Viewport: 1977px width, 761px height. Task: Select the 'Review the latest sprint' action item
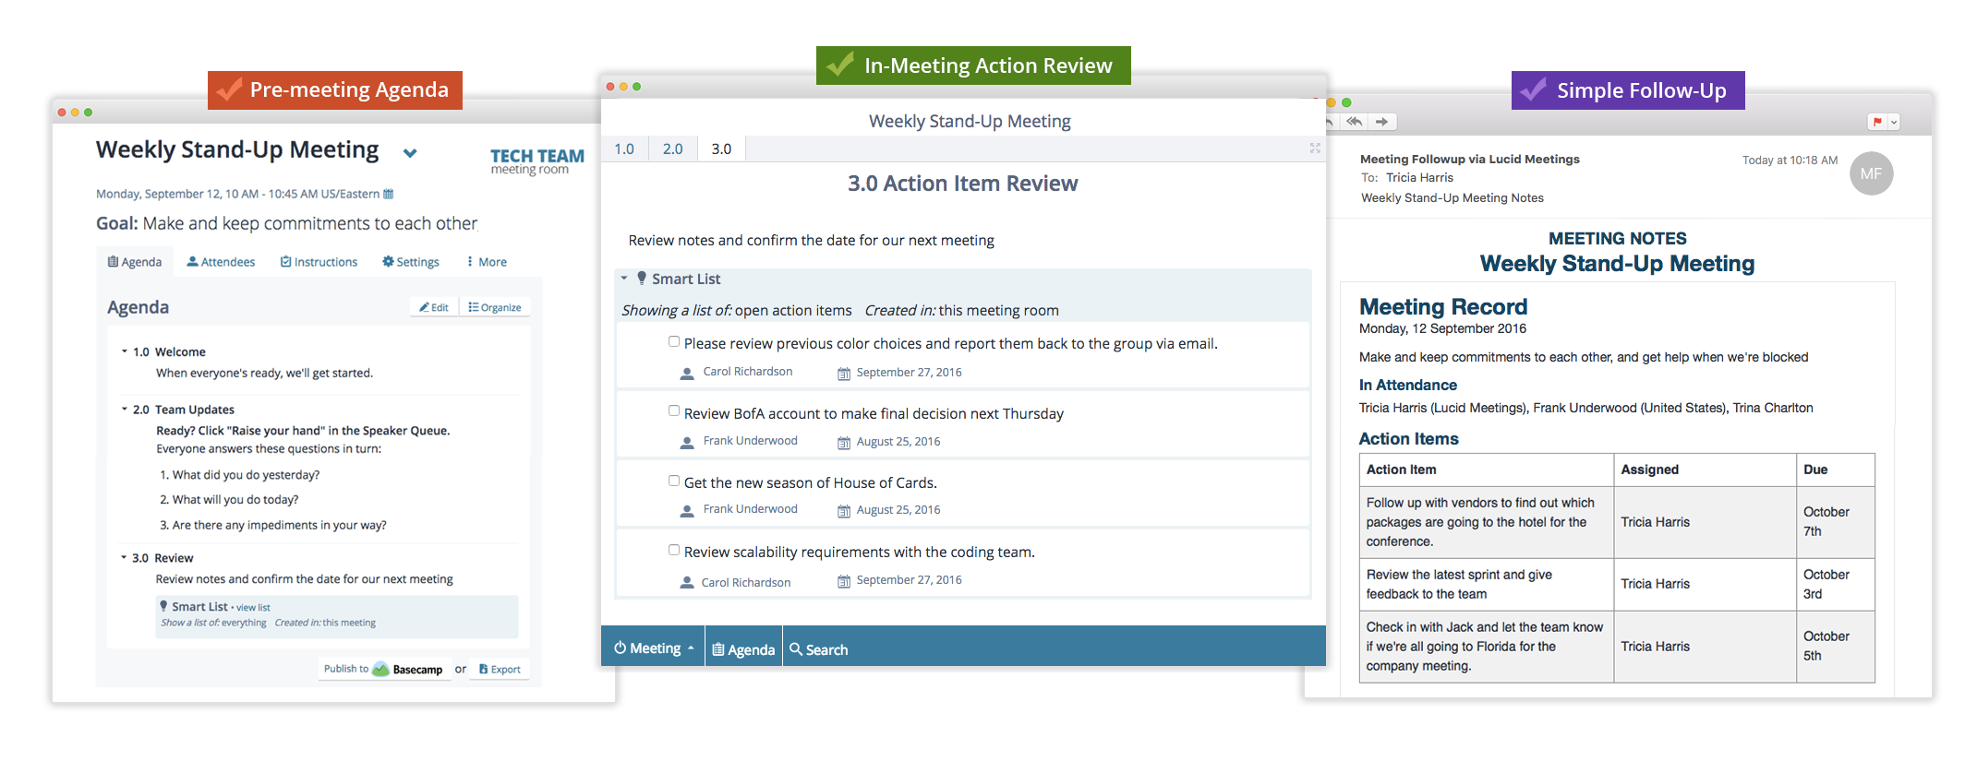click(x=1459, y=584)
